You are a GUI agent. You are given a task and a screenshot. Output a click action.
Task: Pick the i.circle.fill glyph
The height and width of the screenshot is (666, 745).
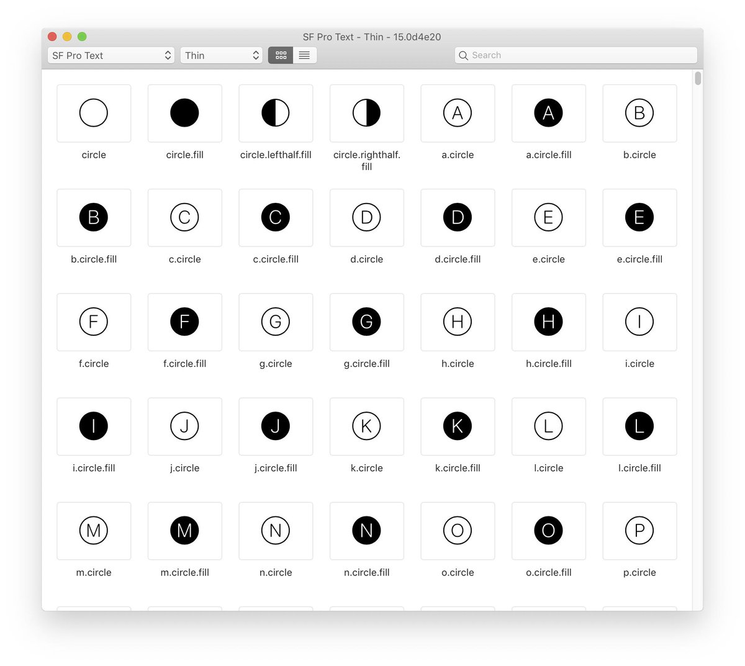tap(94, 426)
